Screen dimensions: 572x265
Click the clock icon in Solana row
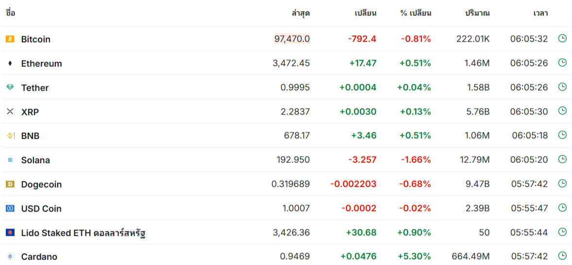coord(562,159)
